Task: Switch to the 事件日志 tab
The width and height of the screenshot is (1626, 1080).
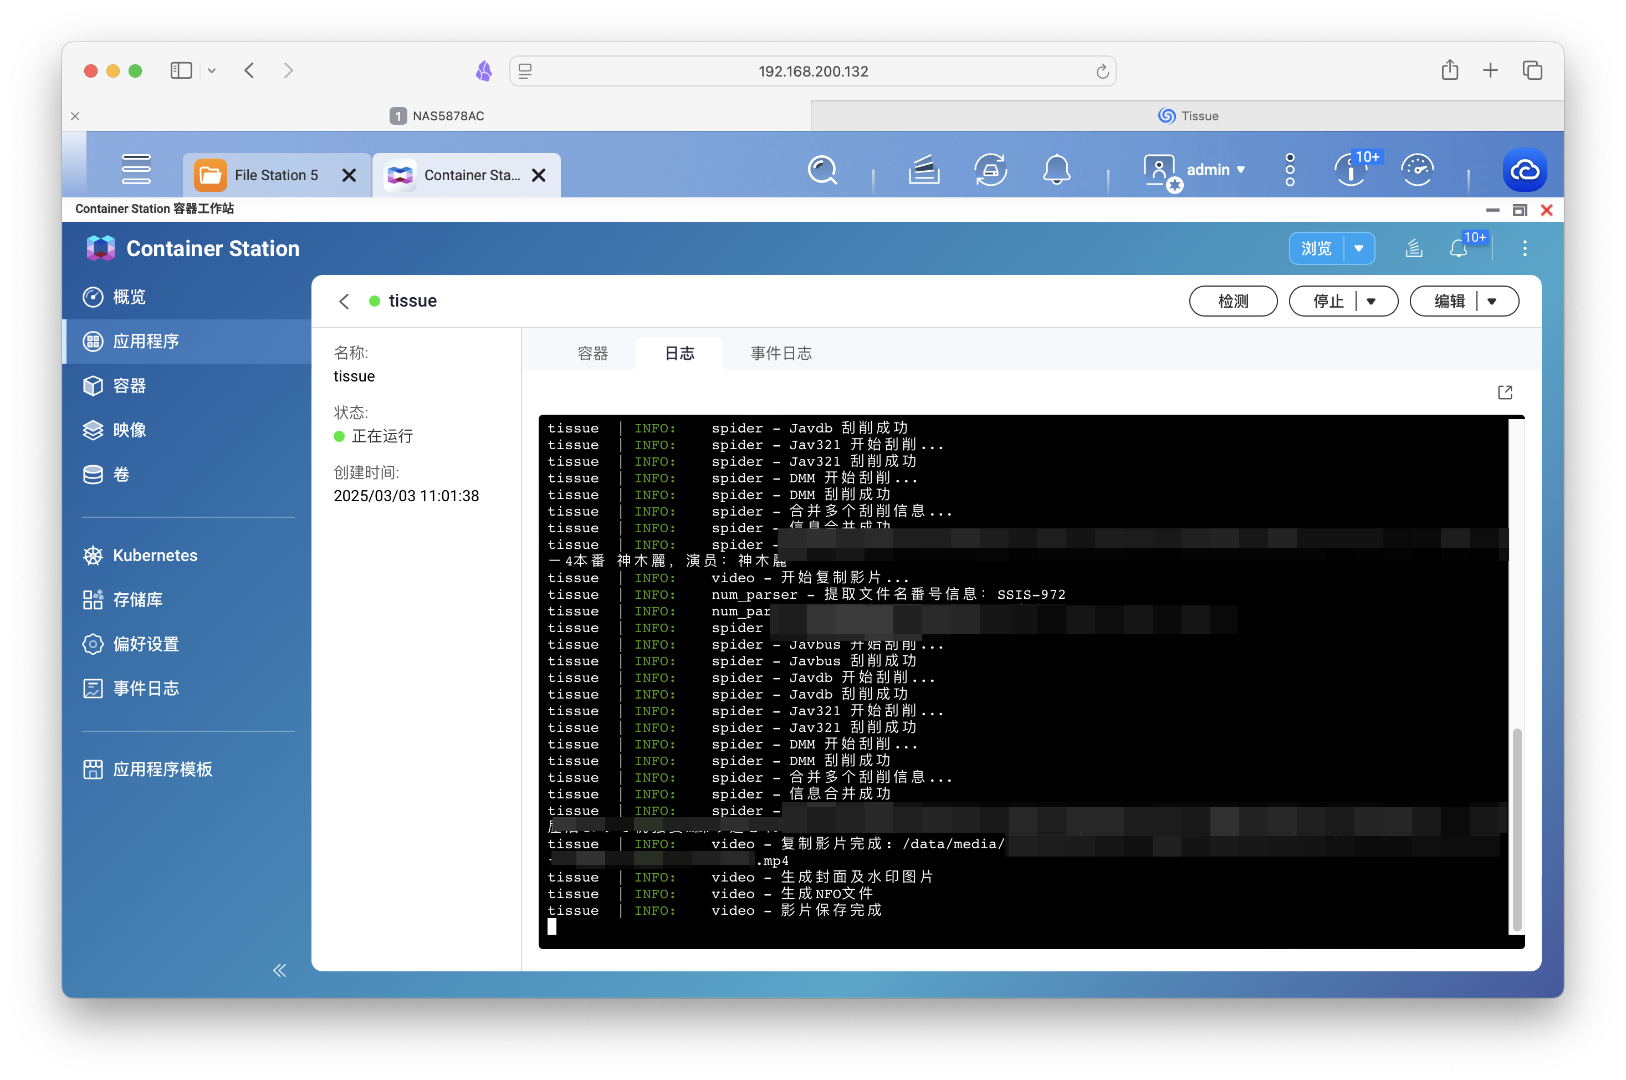Action: pos(781,354)
